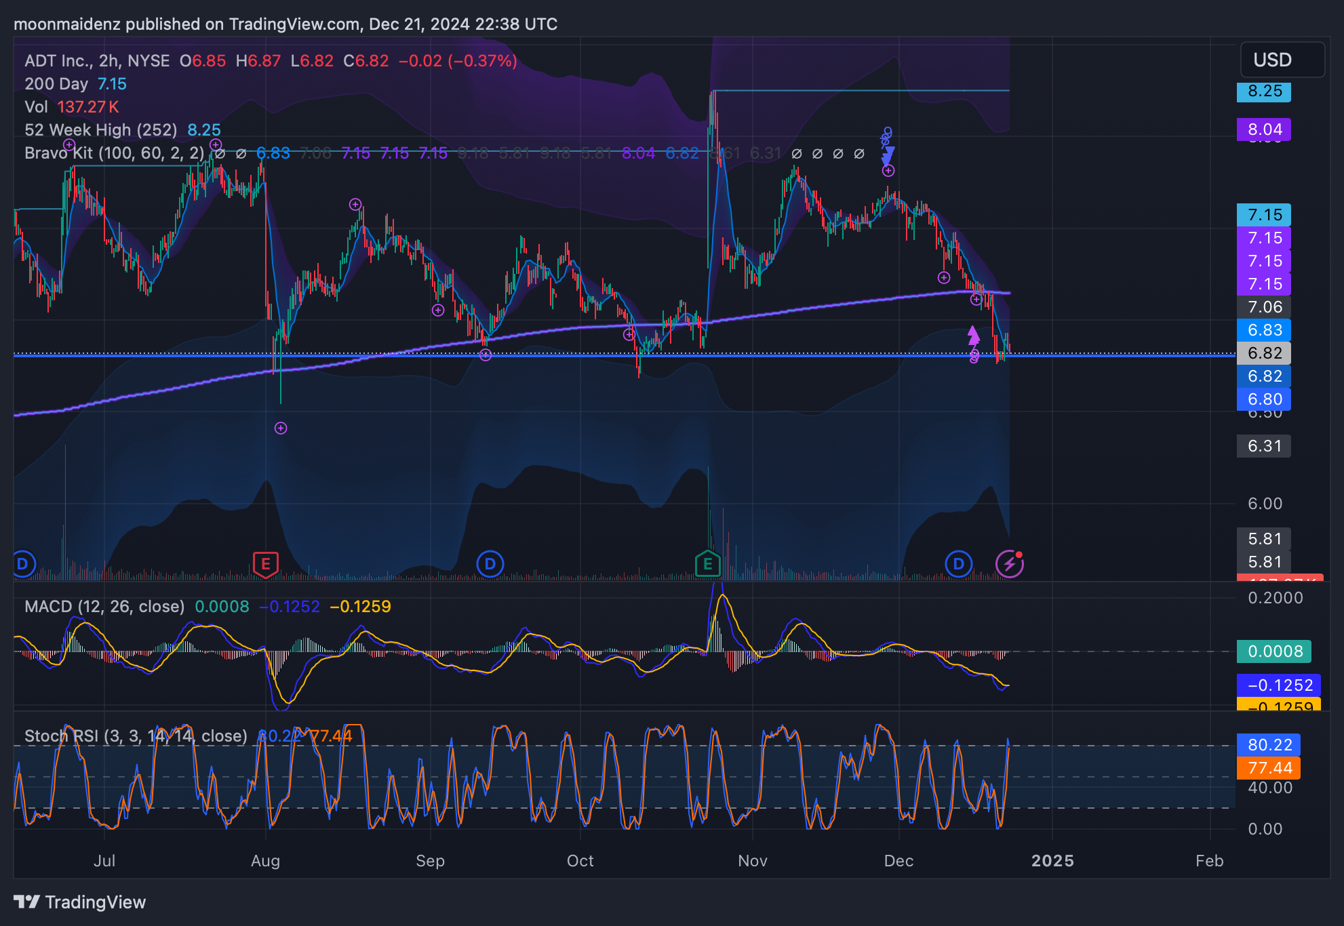Click the 8.25 price axis label
The image size is (1344, 926).
tap(1264, 91)
